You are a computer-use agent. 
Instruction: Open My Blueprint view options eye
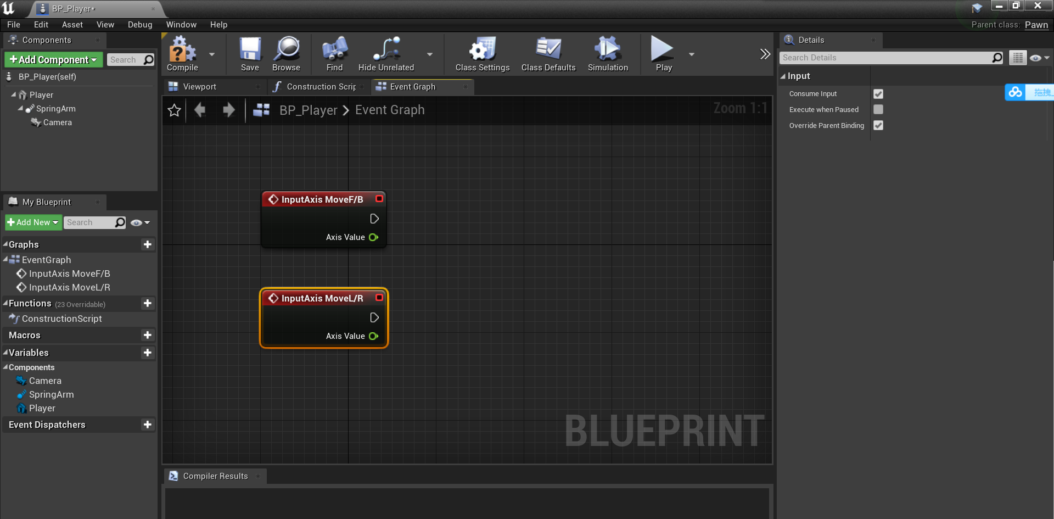(141, 222)
